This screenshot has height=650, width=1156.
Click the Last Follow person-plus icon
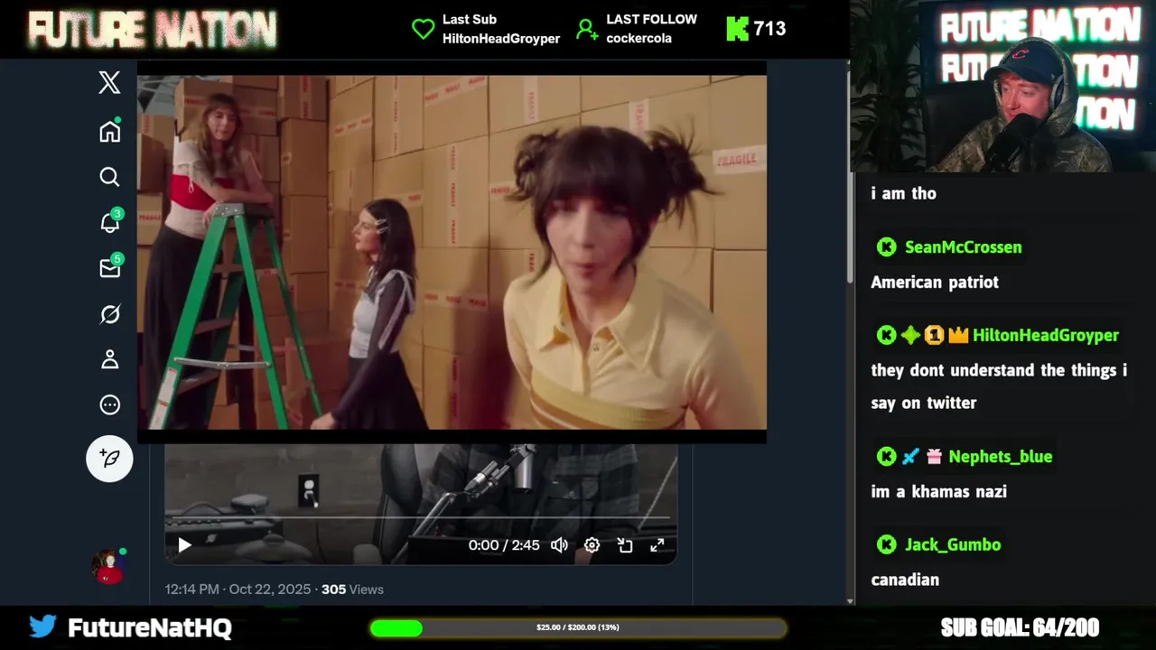587,29
